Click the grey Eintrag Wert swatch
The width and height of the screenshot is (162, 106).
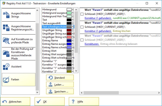(x=69, y=51)
